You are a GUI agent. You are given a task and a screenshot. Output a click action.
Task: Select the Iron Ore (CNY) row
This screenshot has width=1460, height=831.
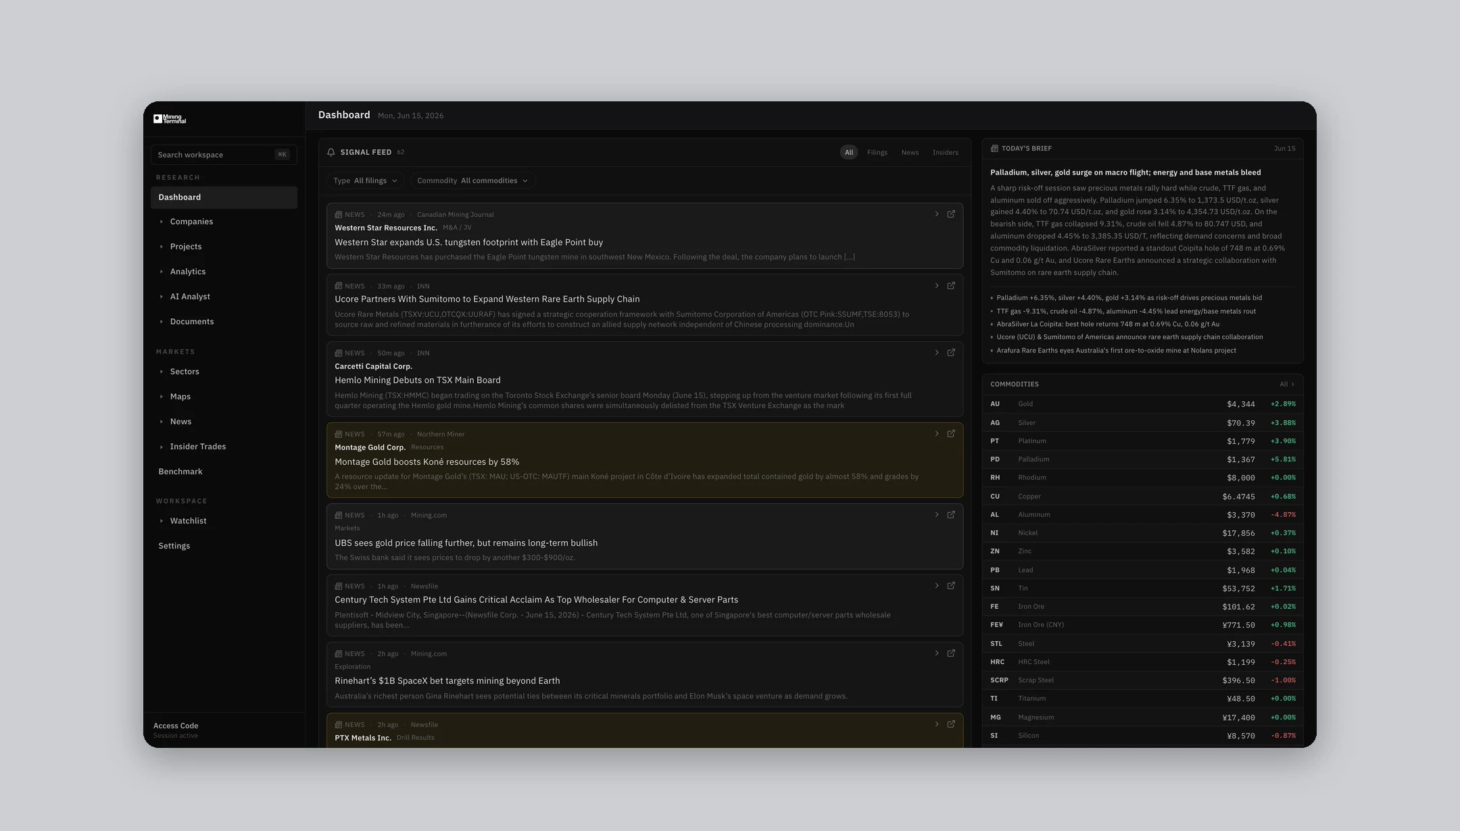click(1142, 625)
